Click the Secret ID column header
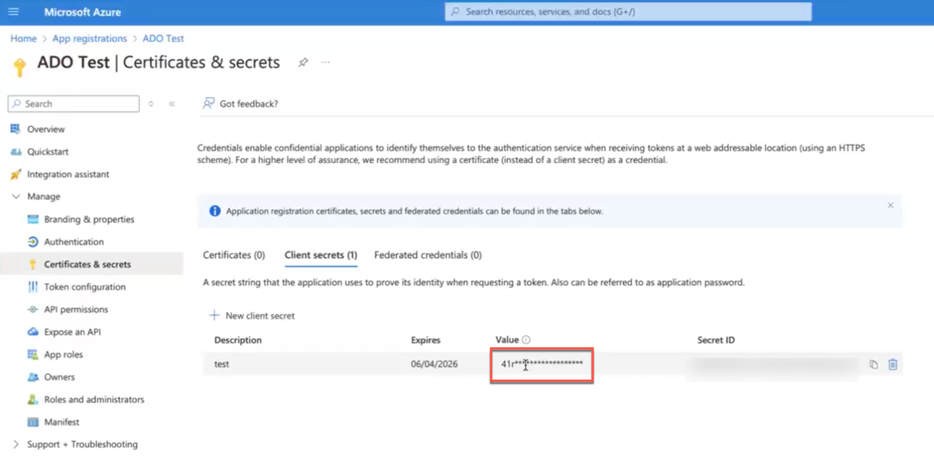The image size is (934, 472). pos(716,340)
